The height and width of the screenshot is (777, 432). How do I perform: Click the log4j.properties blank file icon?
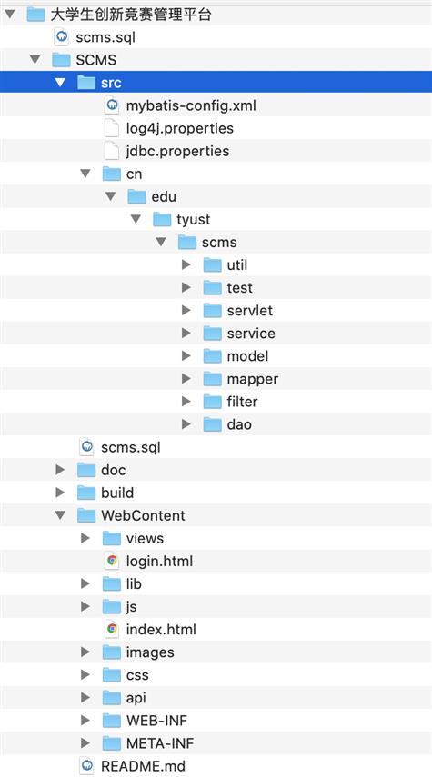(112, 128)
